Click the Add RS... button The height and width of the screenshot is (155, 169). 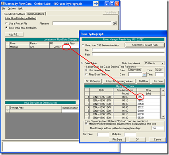[x=14, y=34]
